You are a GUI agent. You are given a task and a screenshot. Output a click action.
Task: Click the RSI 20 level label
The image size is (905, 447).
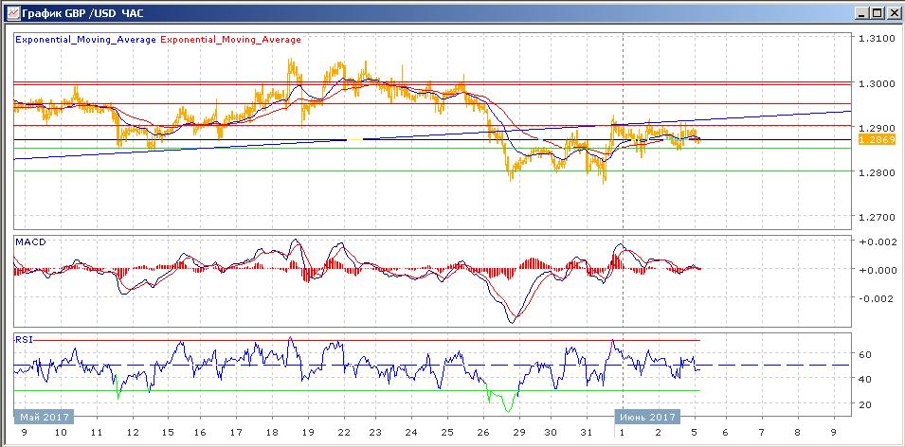[866, 404]
